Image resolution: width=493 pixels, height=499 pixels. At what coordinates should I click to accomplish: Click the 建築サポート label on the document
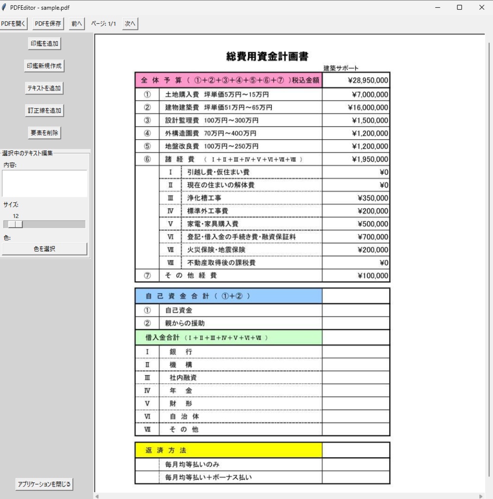pyautogui.click(x=341, y=69)
